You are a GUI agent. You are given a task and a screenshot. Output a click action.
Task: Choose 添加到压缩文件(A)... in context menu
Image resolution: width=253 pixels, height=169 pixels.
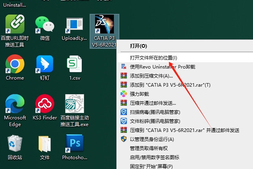151,76
